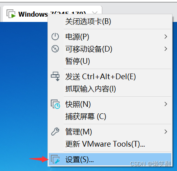Image resolution: width=177 pixels, height=171 pixels.
Task: Open 设置(S)... from the context menu
Action: point(110,159)
